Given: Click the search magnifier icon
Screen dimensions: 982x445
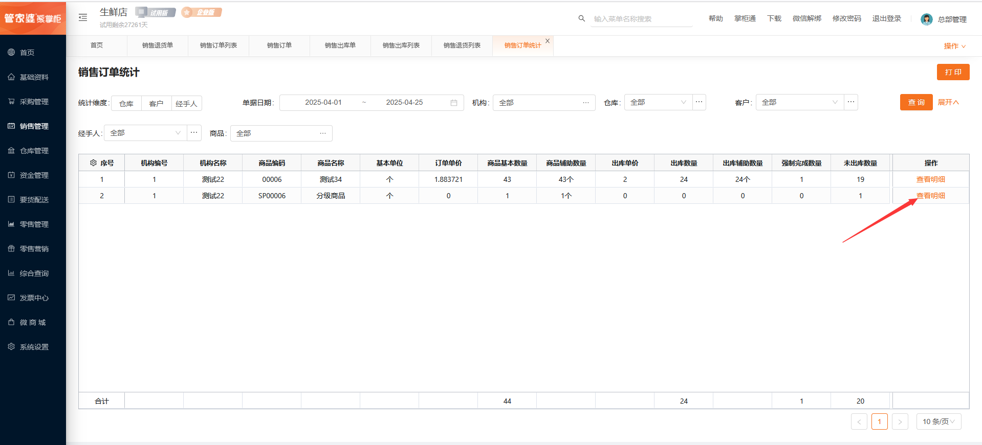Looking at the screenshot, I should tap(581, 18).
